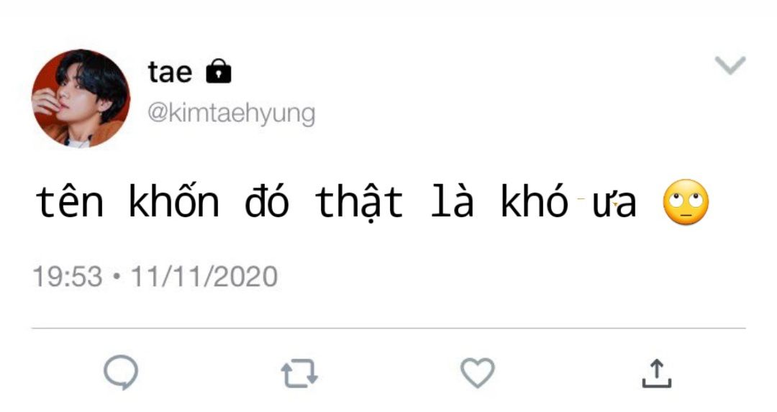
Task: Reply to tae's tweet via speech bubble
Action: coord(121,372)
